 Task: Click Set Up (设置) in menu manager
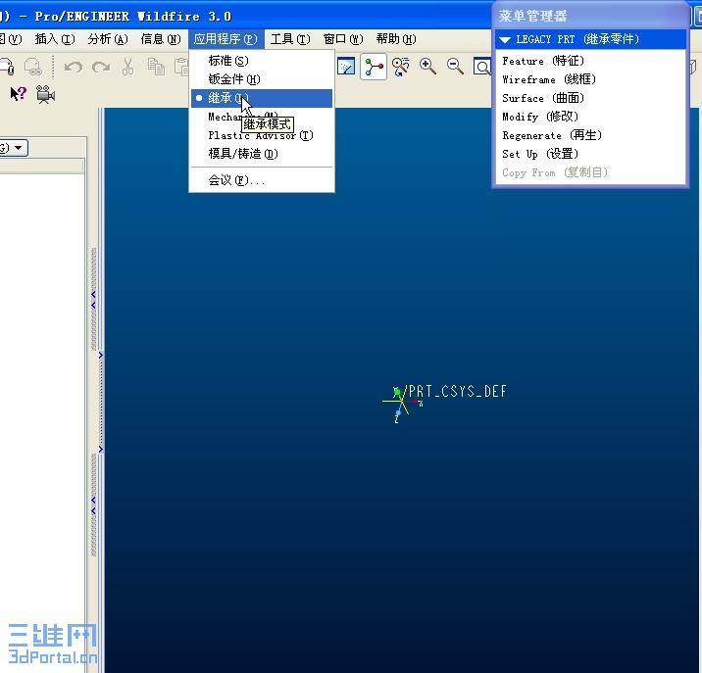click(x=590, y=154)
